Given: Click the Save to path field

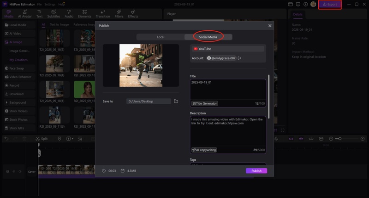Looking at the screenshot, I should click(x=149, y=101).
